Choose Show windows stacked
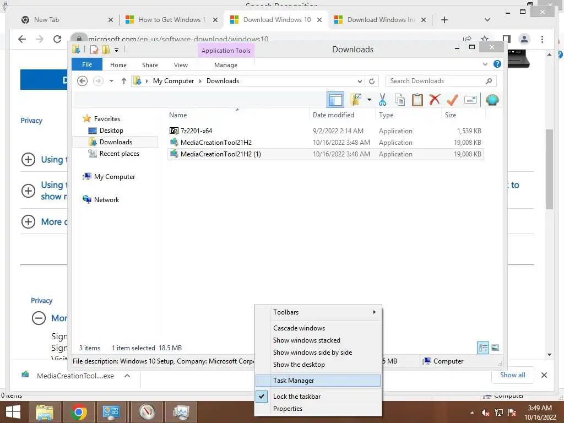Viewport: 564px width, 423px height. coord(318,340)
